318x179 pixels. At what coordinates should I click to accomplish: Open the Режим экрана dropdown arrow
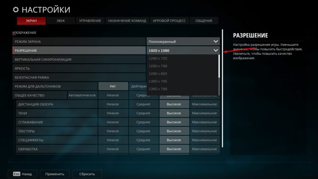[x=215, y=42]
